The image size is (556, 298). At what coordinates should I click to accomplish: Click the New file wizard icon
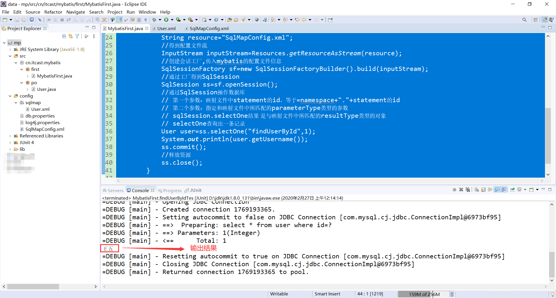tap(5, 20)
